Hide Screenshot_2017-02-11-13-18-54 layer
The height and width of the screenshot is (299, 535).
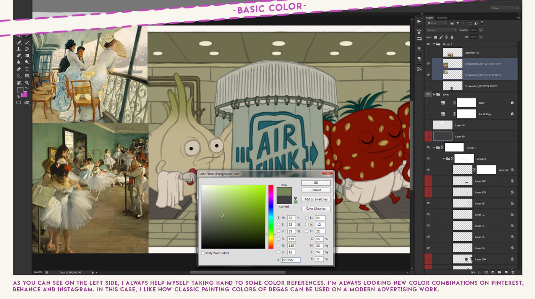click(428, 64)
